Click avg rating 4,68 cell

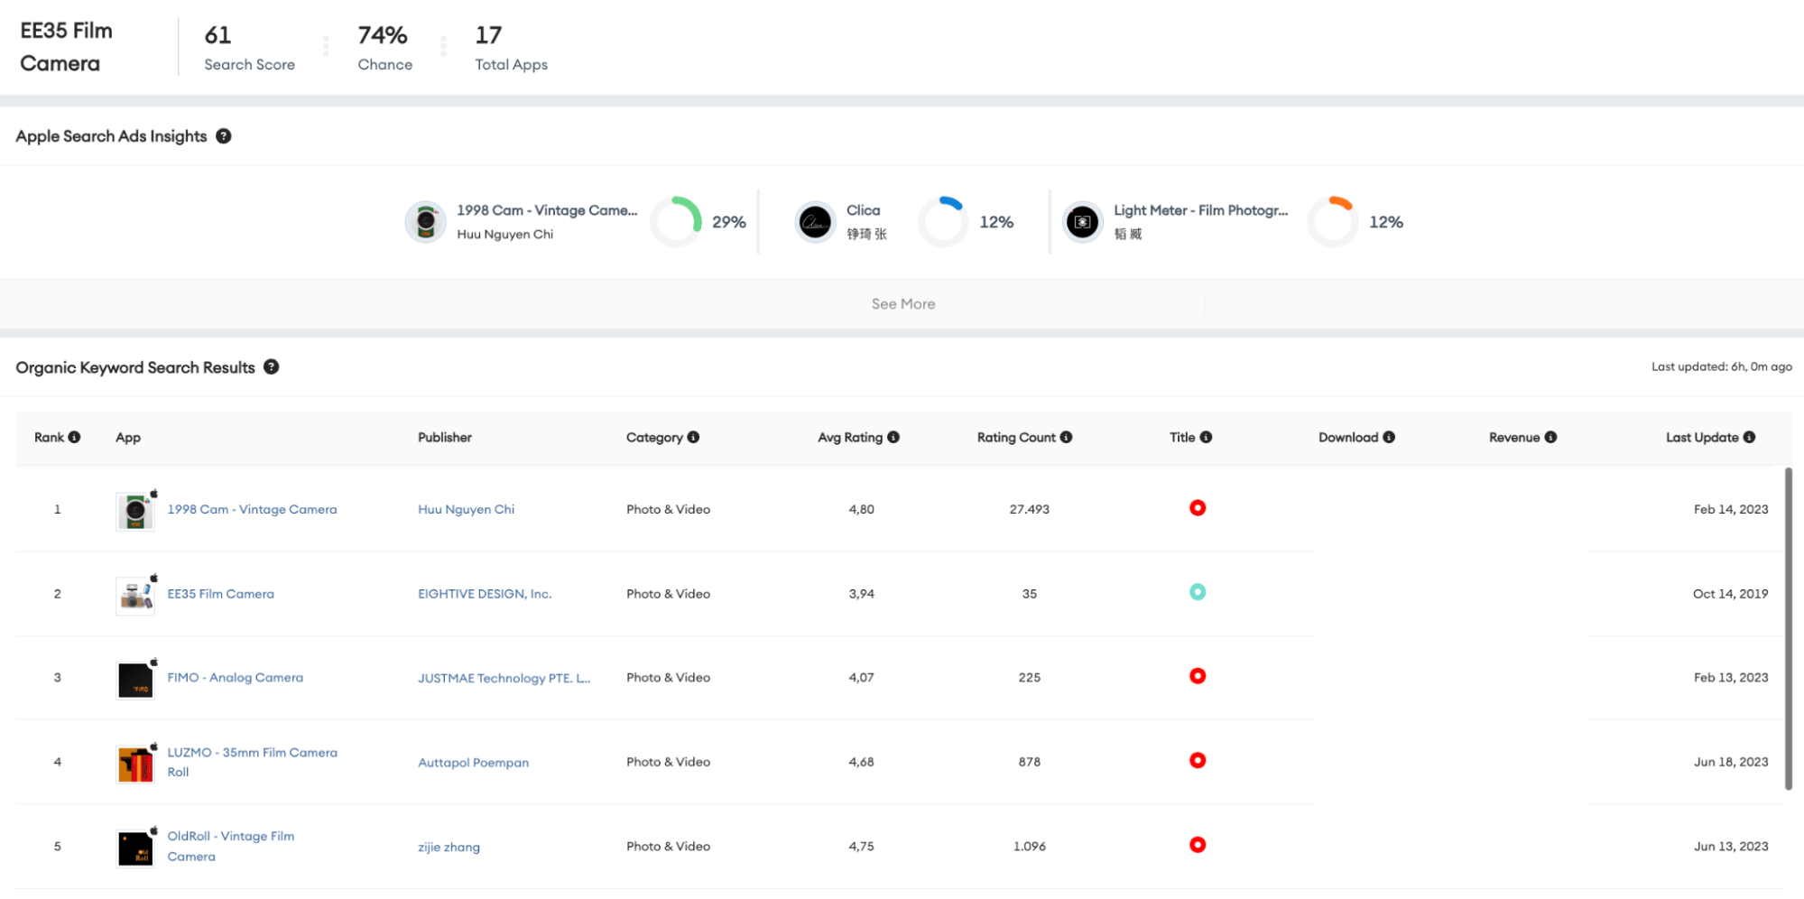(x=861, y=762)
